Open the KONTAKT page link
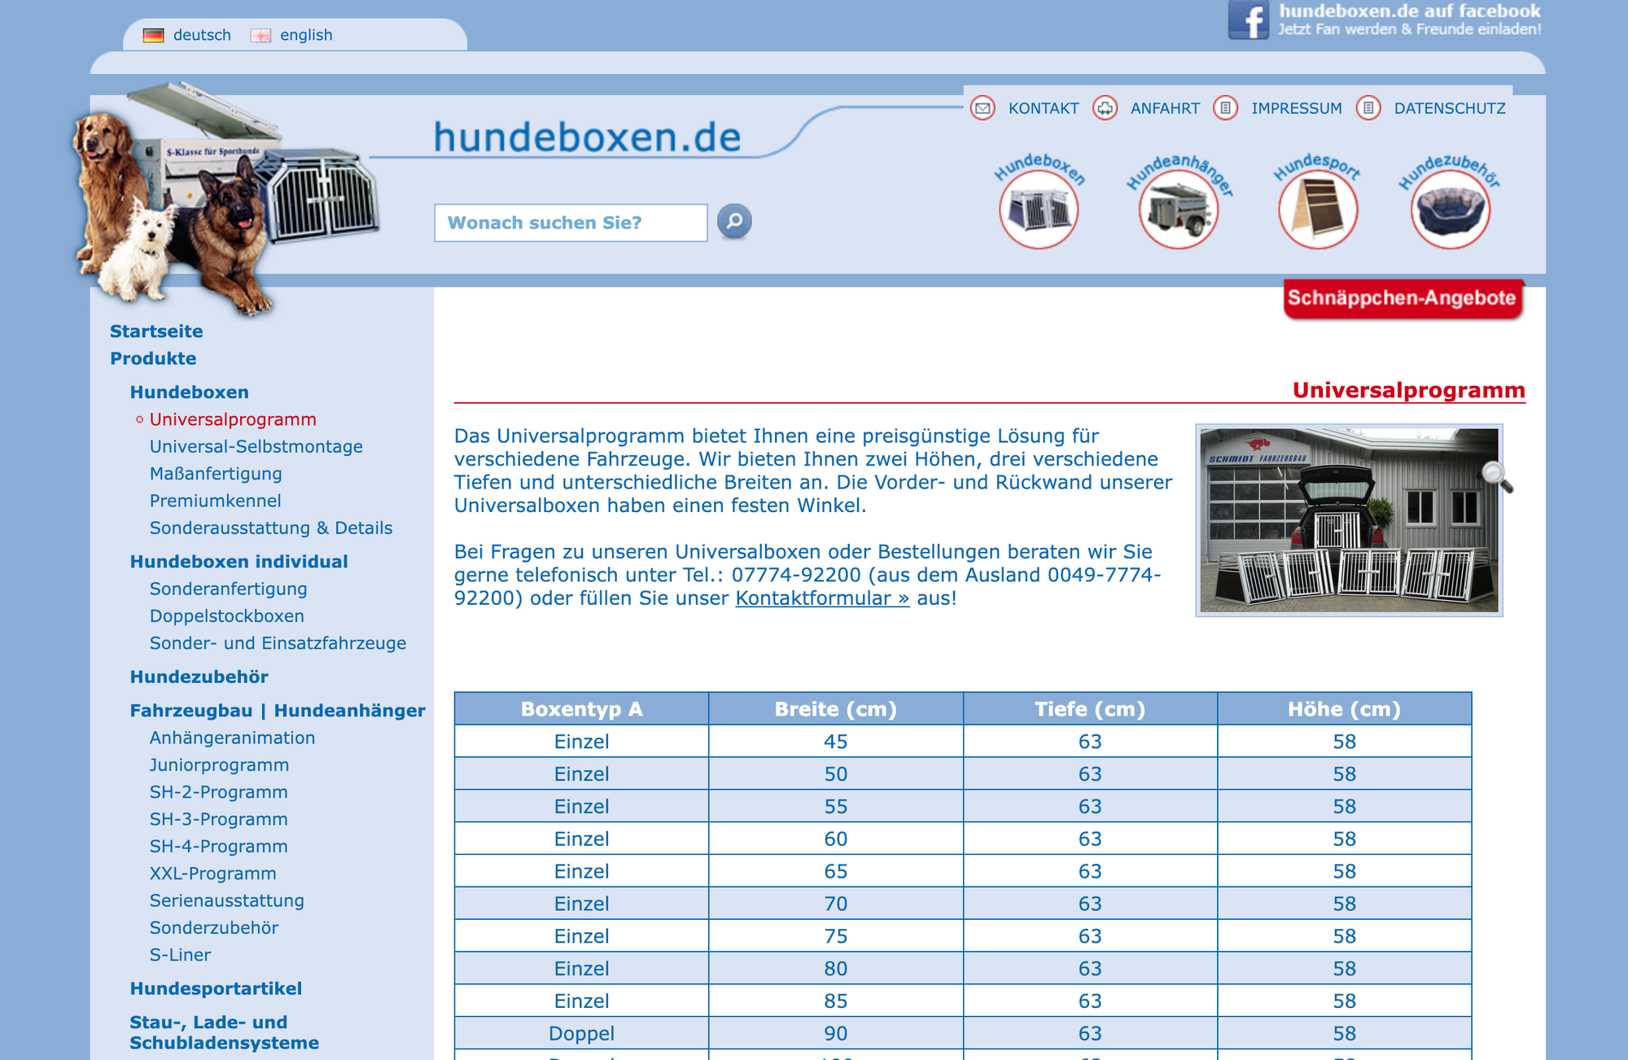Screen dimensions: 1628x1060 [1044, 108]
